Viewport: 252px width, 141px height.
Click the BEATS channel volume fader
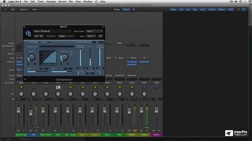tap(129, 111)
